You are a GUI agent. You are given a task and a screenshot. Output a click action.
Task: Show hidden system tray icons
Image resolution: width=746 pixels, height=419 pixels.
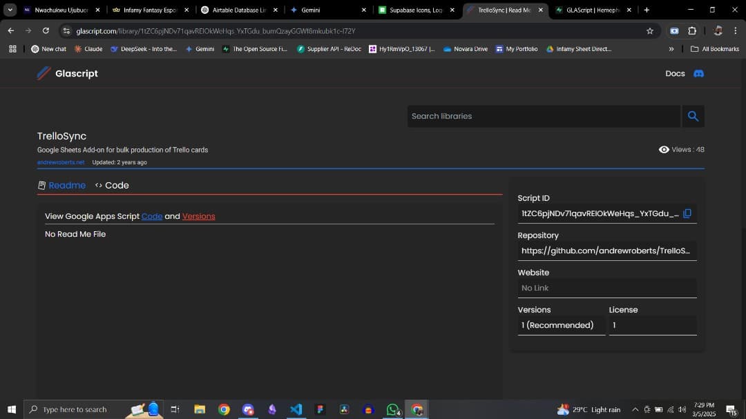(635, 409)
